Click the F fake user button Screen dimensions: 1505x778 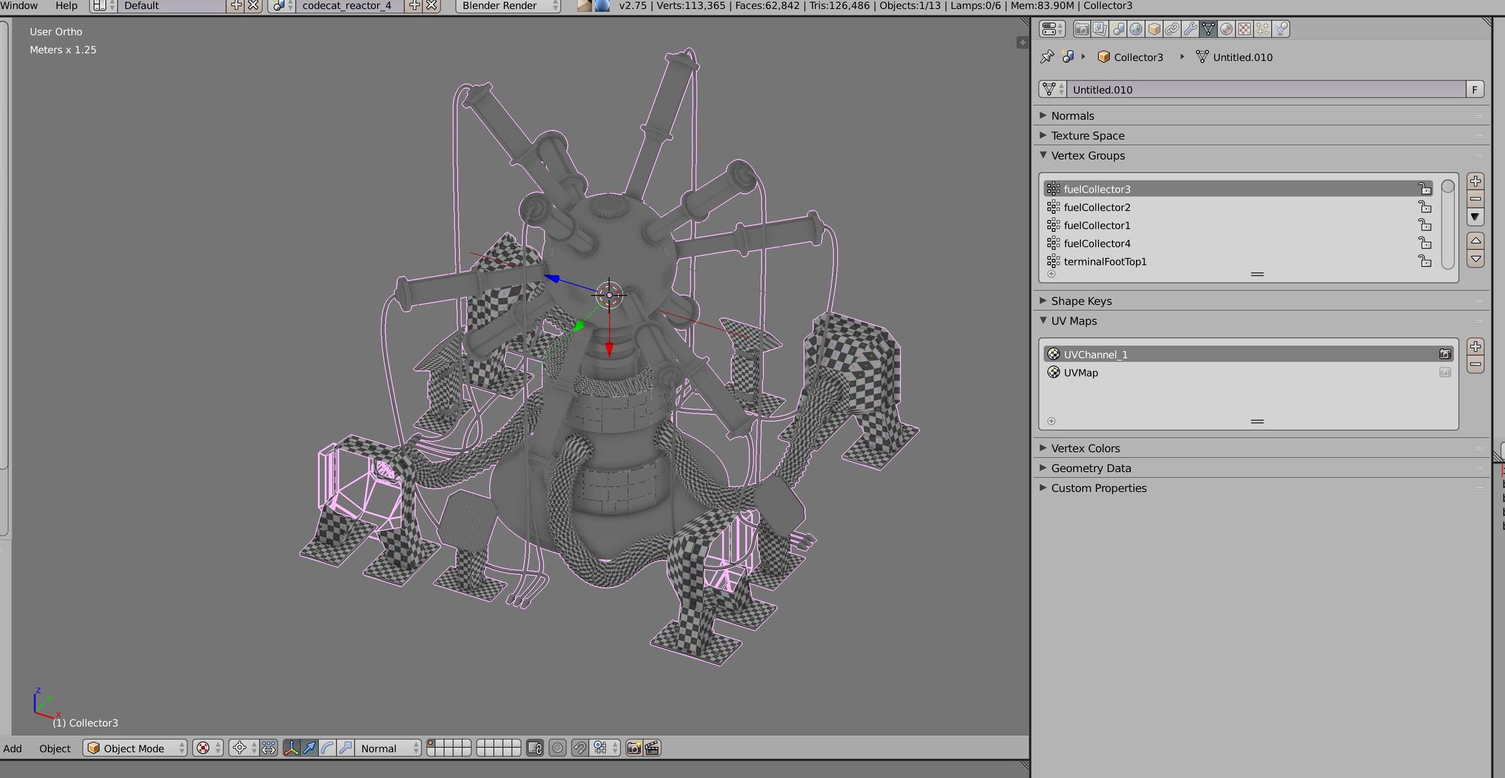click(1474, 90)
